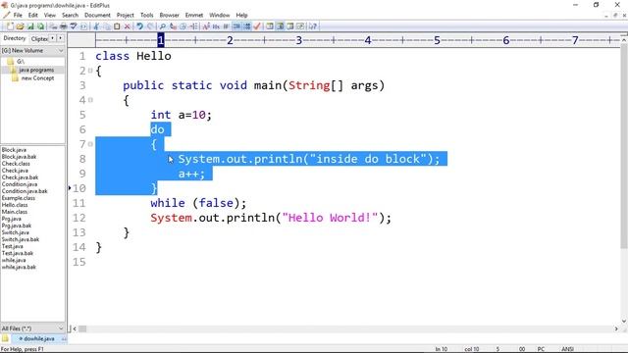Click the horizontal scrollbar right arrow

point(616,329)
